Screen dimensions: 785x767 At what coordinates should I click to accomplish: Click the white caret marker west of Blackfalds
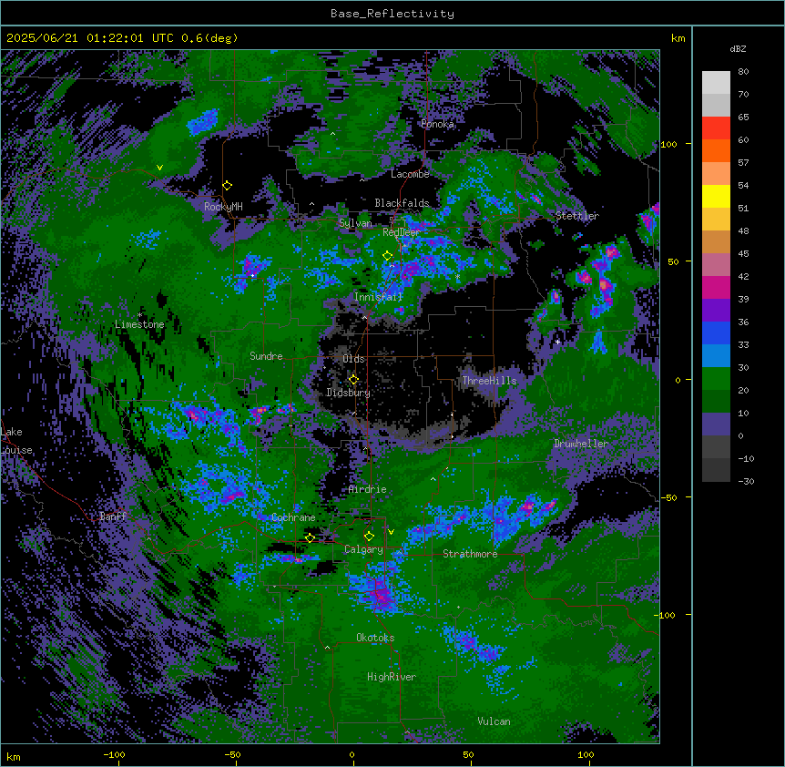311,204
